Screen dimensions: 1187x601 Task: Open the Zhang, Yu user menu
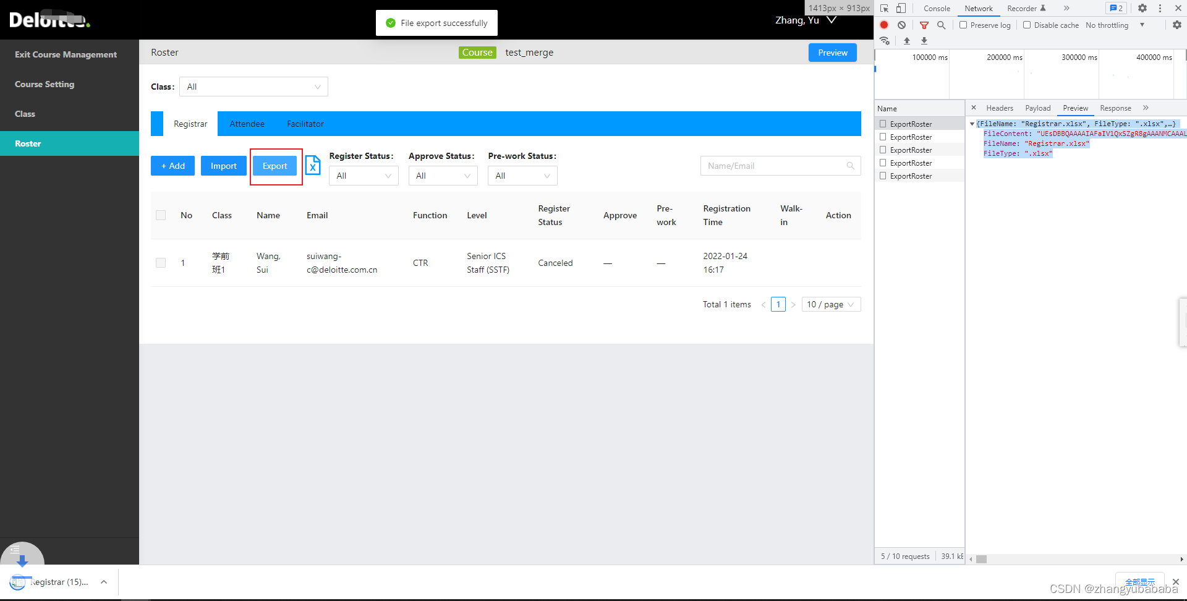pyautogui.click(x=806, y=20)
